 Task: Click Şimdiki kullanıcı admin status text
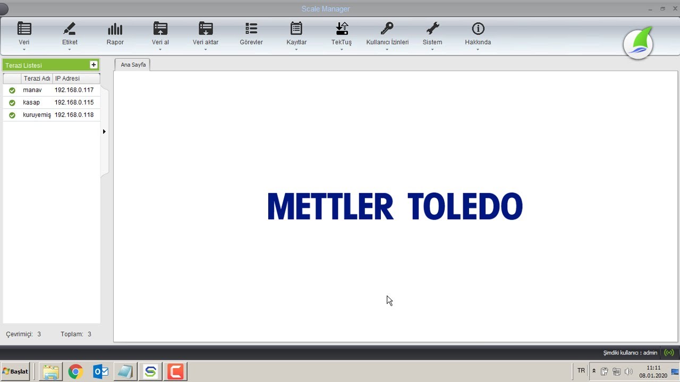(x=630, y=353)
